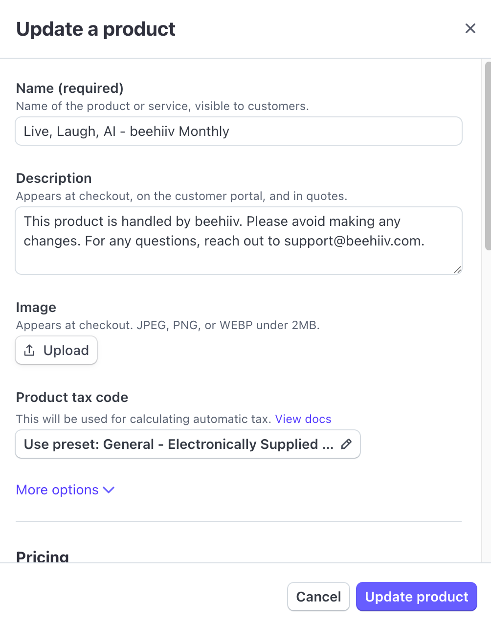Click the pencil edit icon for tax code

pos(346,444)
